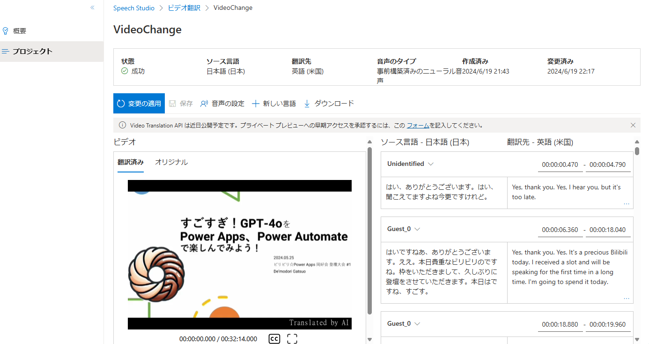Toggle closed captions on the video player

coord(274,338)
